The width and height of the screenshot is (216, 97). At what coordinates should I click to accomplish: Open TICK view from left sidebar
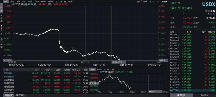click(x=1, y=30)
